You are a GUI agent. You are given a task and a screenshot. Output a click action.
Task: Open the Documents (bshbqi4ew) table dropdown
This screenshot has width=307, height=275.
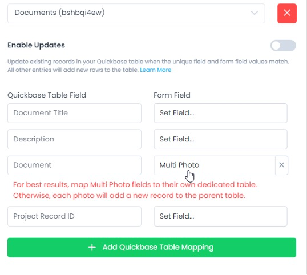pyautogui.click(x=136, y=13)
